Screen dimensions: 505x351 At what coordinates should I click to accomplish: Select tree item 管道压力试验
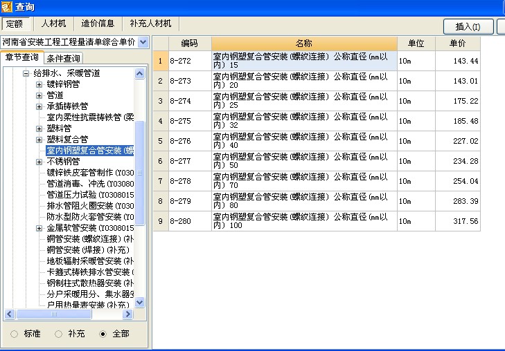click(90, 195)
